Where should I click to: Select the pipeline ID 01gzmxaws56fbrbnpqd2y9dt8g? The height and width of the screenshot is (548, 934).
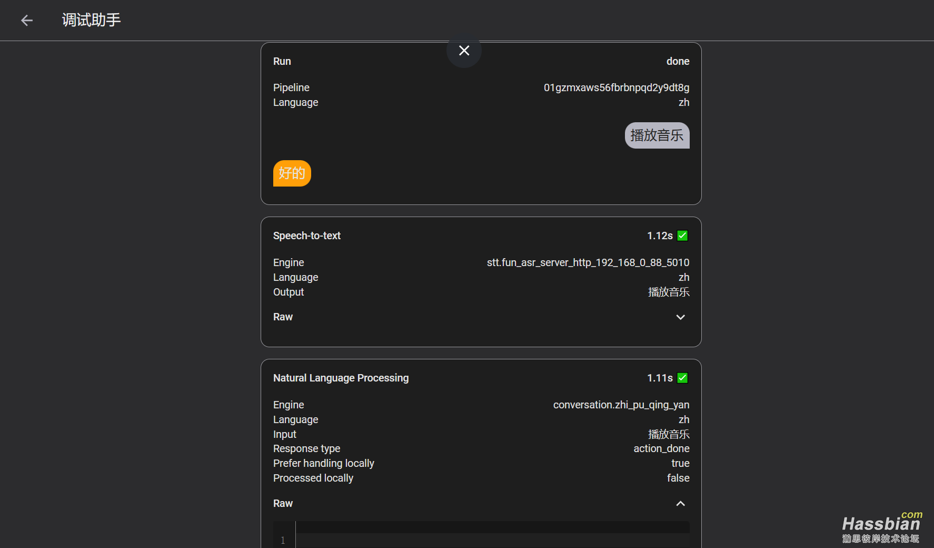[x=617, y=87]
